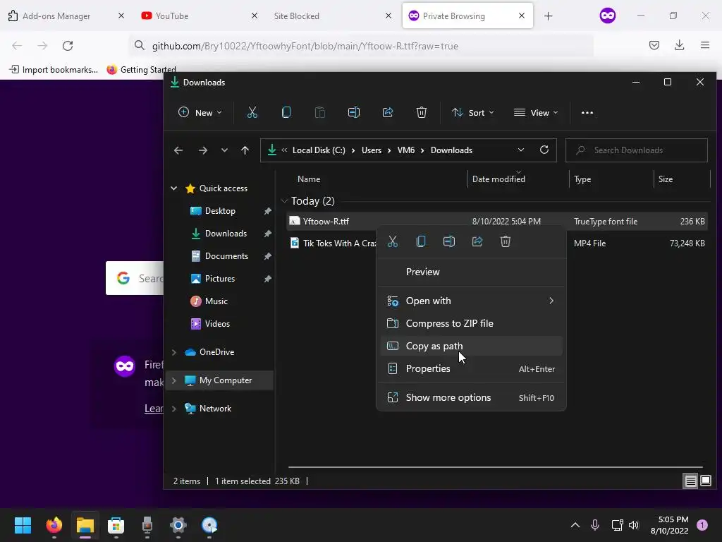Show hidden system tray icons
This screenshot has width=722, height=542.
tap(575, 525)
